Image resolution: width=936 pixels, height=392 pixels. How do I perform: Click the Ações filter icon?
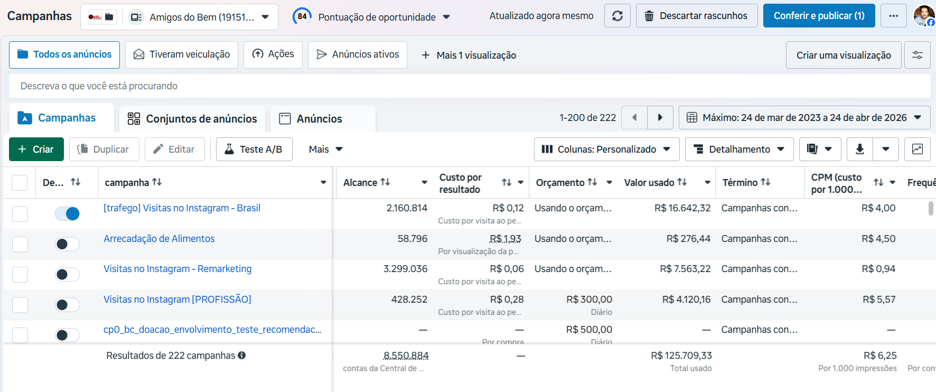[258, 54]
